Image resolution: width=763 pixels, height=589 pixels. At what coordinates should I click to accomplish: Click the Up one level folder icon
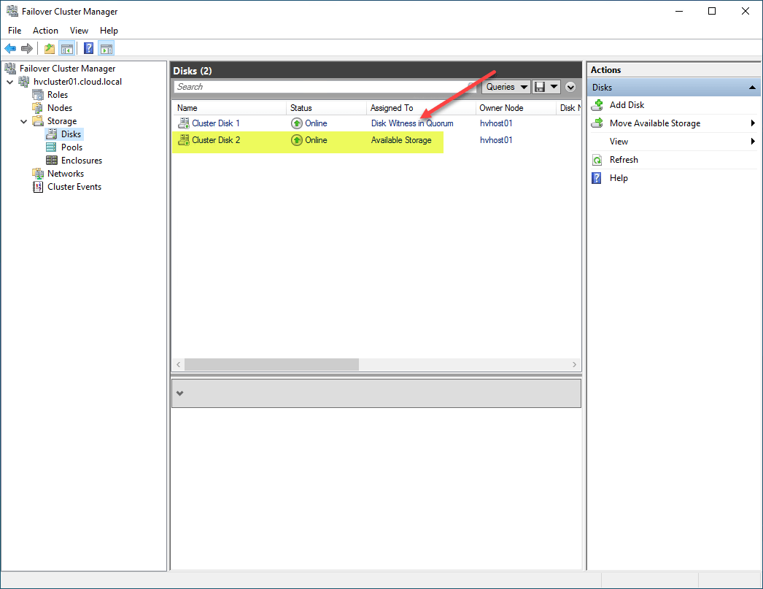pyautogui.click(x=49, y=48)
